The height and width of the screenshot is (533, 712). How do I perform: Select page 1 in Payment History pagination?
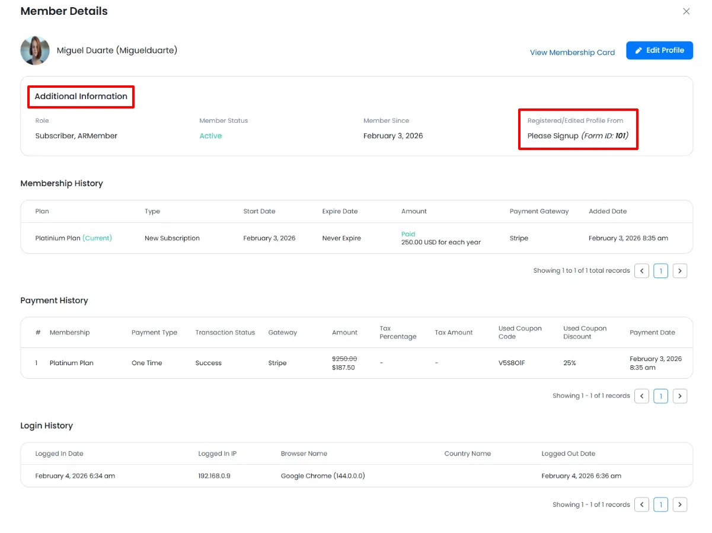point(660,396)
